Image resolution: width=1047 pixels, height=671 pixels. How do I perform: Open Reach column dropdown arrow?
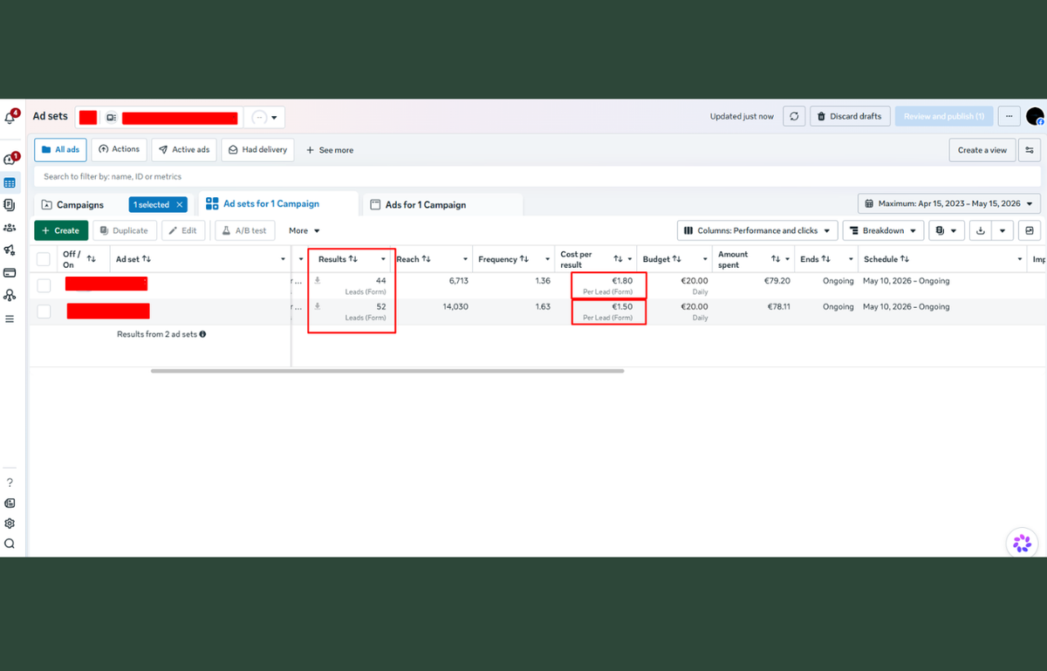click(x=465, y=259)
